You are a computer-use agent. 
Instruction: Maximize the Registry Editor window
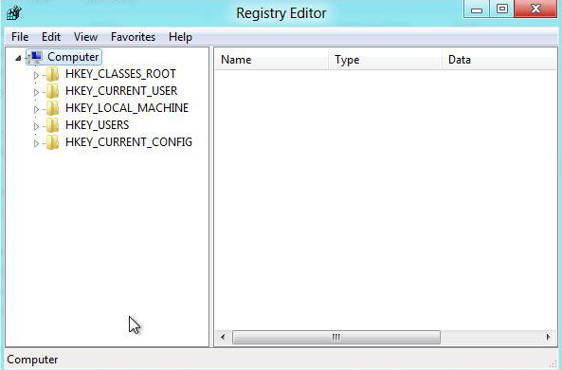[x=501, y=9]
